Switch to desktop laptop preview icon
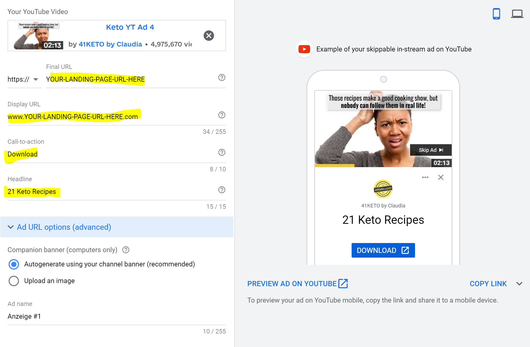530x347 pixels. 517,14
